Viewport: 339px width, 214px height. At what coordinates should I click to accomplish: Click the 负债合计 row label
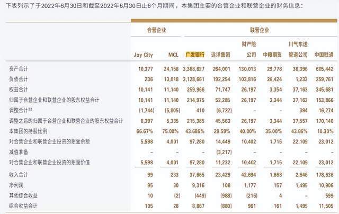coord(19,79)
